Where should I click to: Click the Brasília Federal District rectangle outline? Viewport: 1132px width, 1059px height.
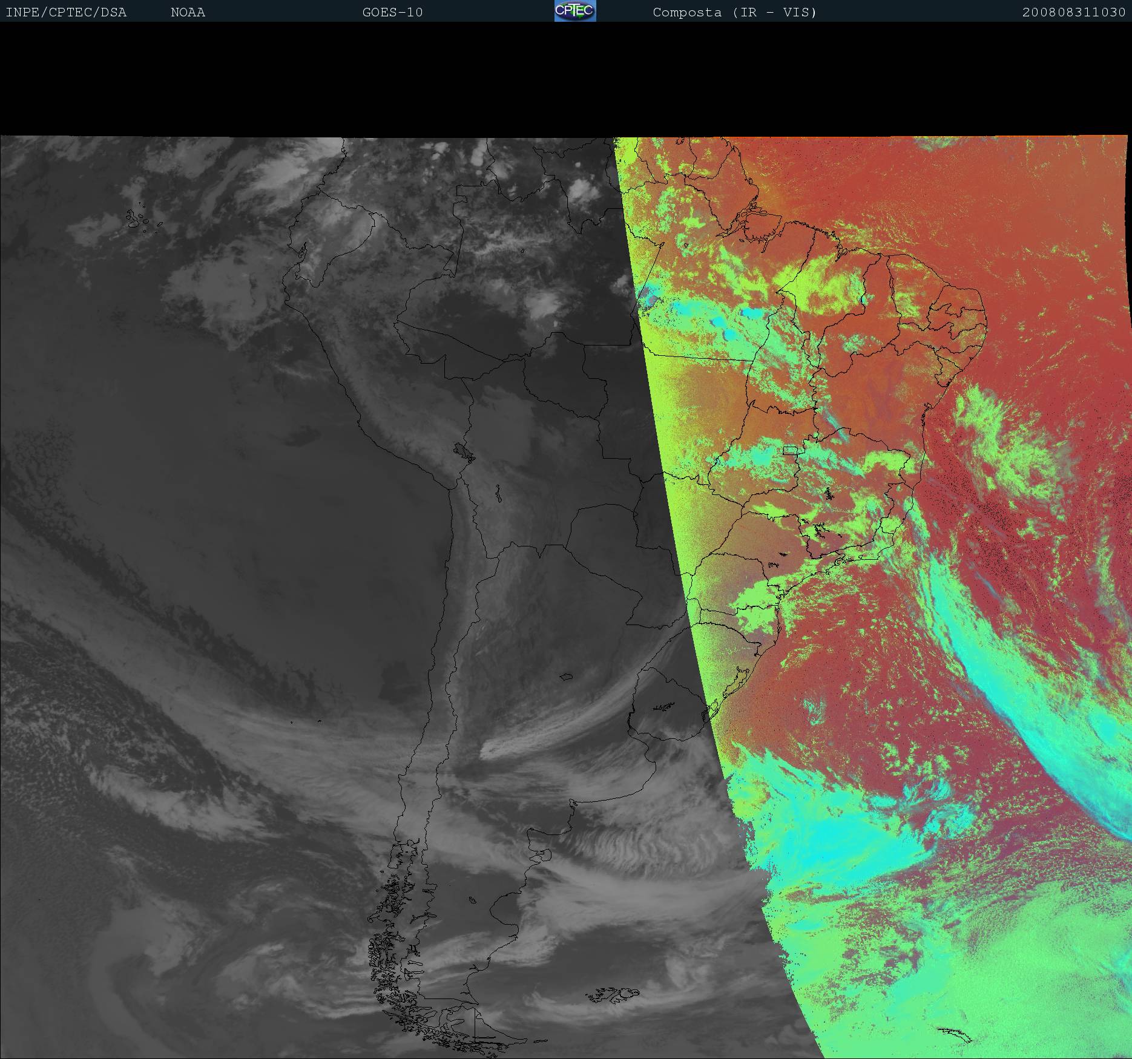[x=791, y=450]
